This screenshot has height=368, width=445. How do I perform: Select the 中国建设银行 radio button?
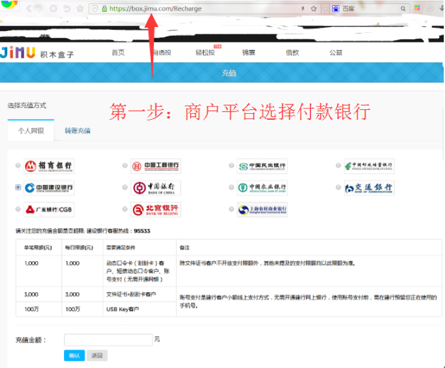click(x=18, y=187)
